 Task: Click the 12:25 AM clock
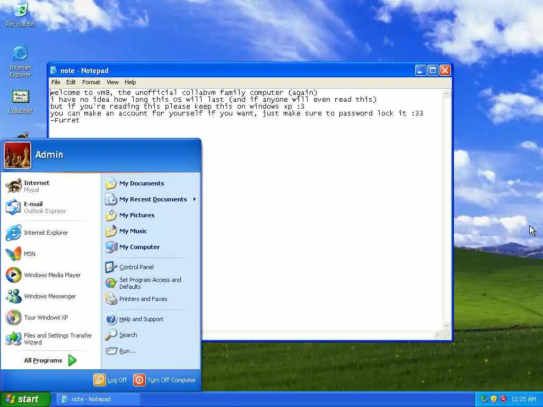tap(523, 399)
